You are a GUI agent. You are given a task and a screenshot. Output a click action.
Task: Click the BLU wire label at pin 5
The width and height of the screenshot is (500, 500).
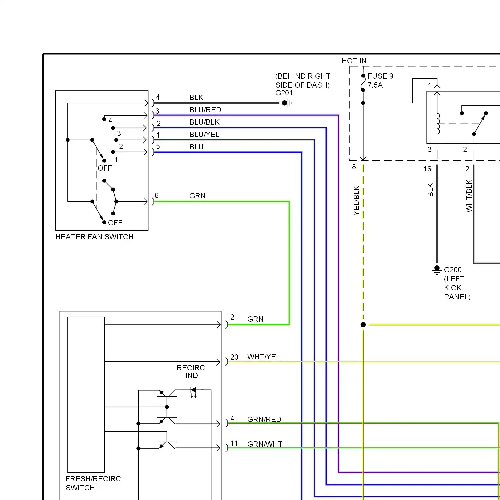click(196, 147)
